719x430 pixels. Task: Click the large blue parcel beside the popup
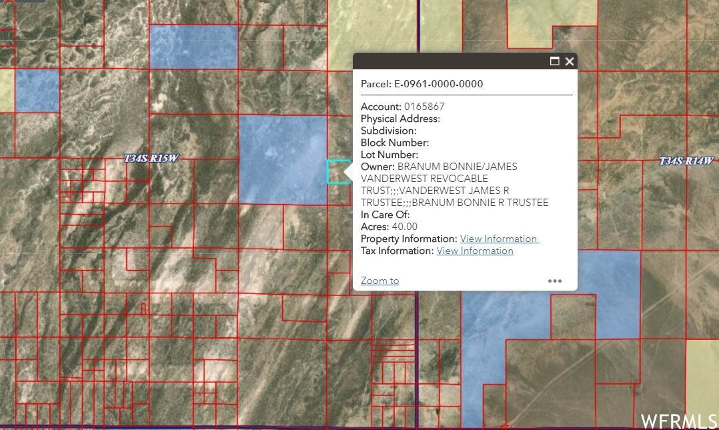(x=282, y=160)
